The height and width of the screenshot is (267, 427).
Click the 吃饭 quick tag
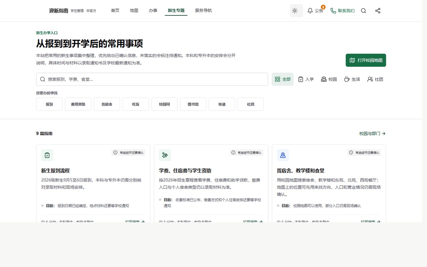point(135,104)
